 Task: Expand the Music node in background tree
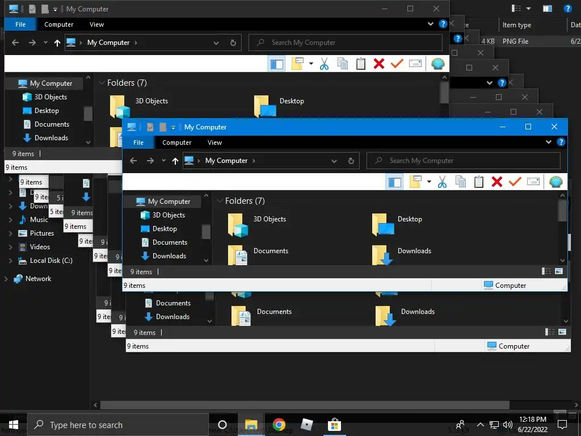(11, 220)
